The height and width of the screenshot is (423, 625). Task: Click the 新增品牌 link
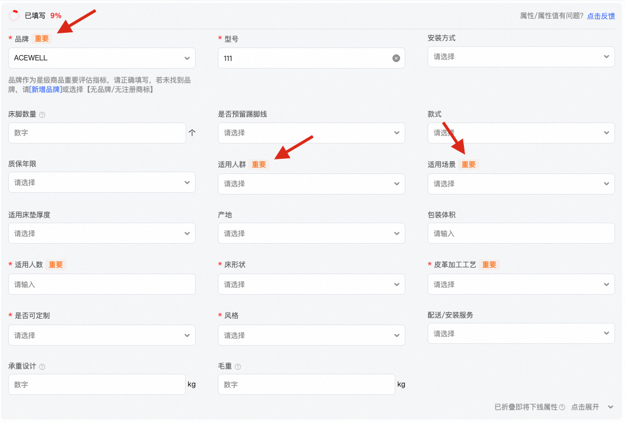tap(46, 90)
